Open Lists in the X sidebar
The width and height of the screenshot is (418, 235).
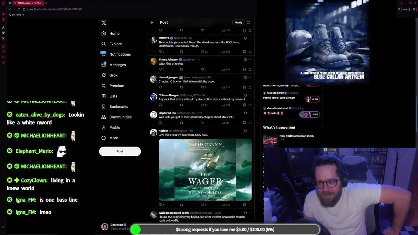click(109, 96)
